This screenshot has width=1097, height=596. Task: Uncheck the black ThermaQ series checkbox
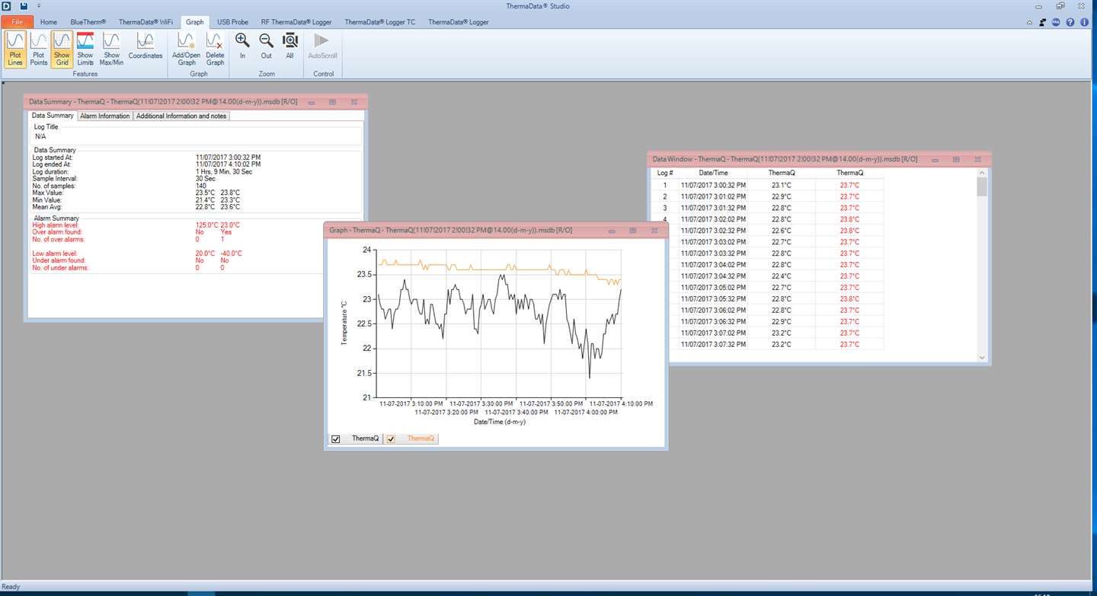[336, 439]
